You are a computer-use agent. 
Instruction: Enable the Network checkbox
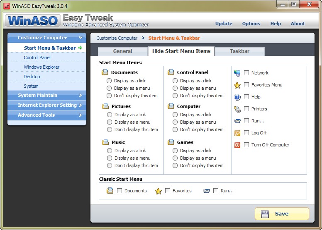tap(246, 73)
